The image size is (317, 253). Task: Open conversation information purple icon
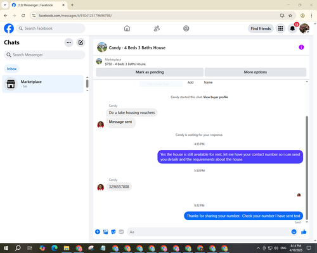tap(301, 47)
